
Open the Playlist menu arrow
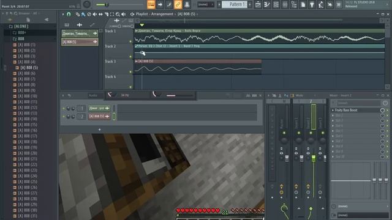pyautogui.click(x=63, y=14)
